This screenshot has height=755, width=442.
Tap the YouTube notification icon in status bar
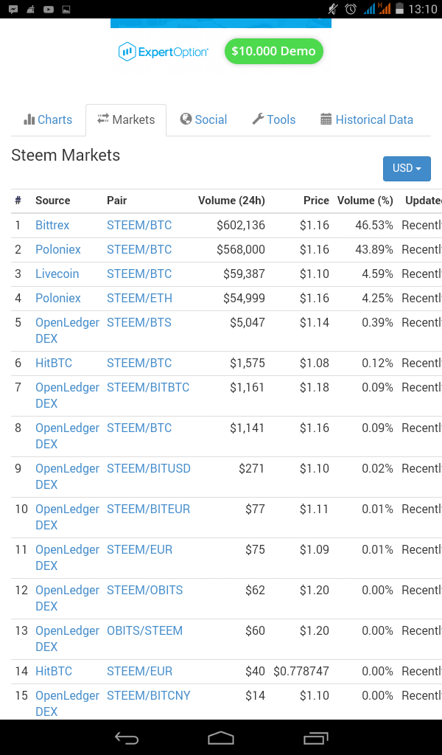(x=49, y=9)
